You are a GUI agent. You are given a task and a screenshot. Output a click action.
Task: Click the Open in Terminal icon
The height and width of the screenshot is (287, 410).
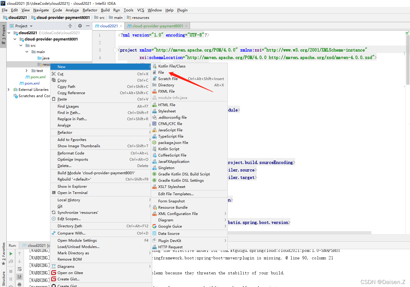point(54,193)
